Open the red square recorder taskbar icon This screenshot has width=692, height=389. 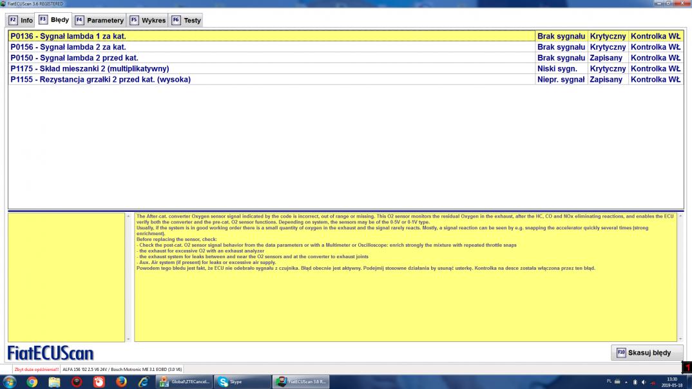tap(99, 381)
